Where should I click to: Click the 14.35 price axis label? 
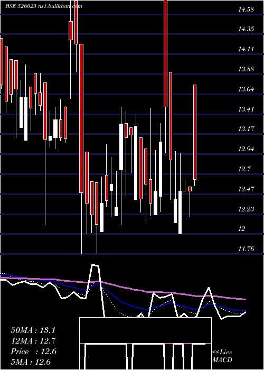[246, 29]
